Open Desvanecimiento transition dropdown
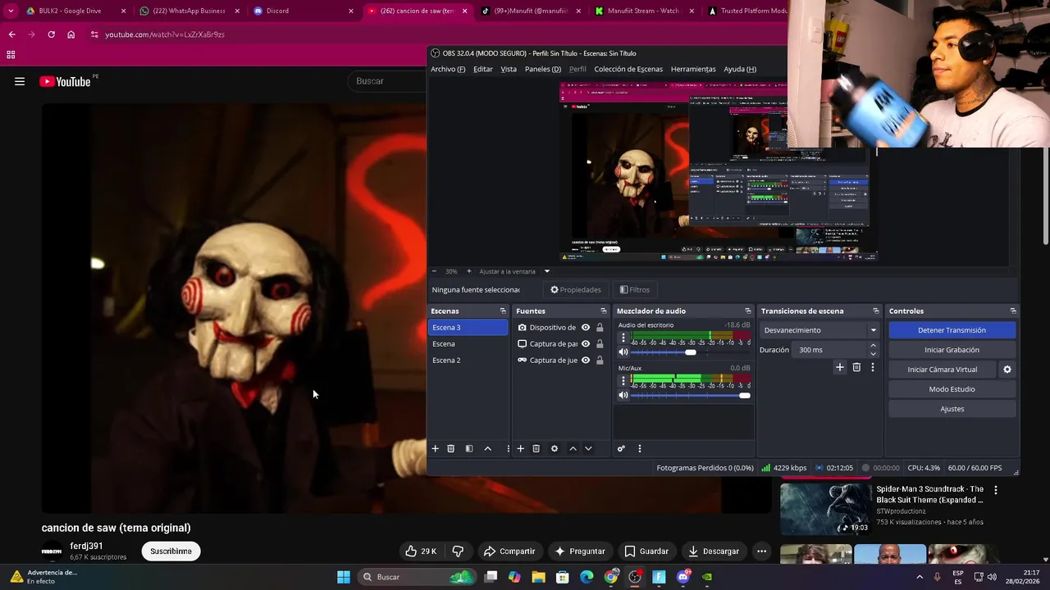Screen dimensions: 1050x590 [819, 330]
